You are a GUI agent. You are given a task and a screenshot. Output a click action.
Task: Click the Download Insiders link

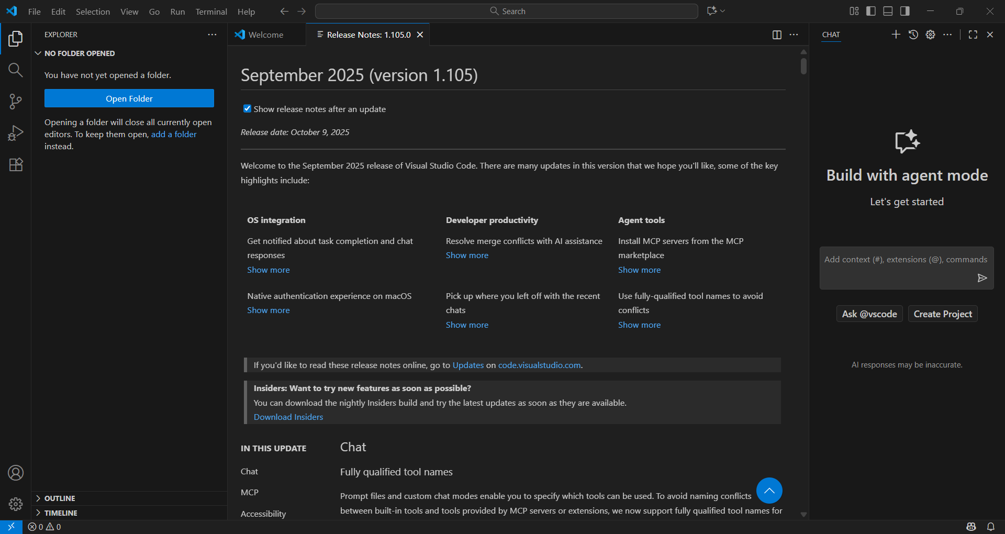[x=288, y=417]
